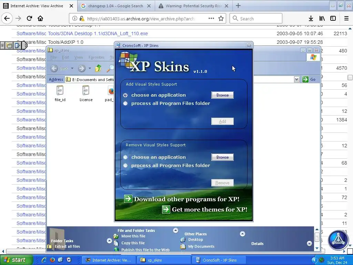Open Firefox Library icon

coord(322,19)
